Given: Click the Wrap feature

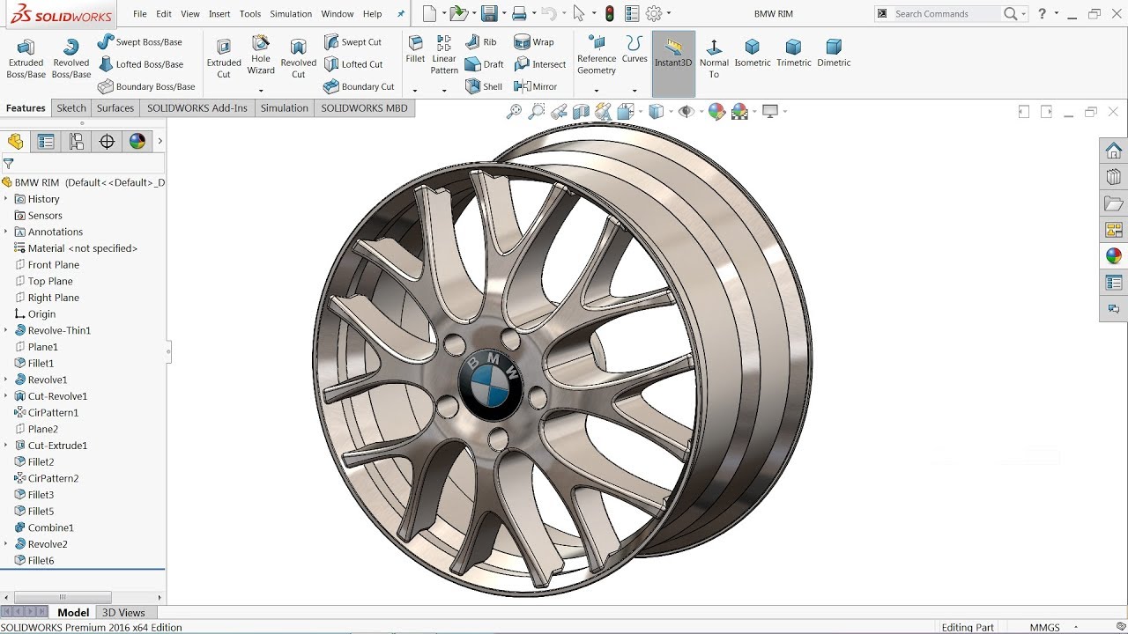Looking at the screenshot, I should coord(534,41).
